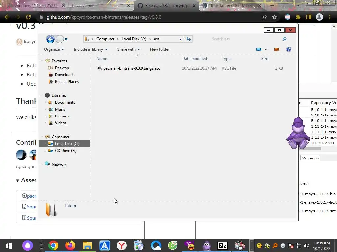
Task: Select Desktop under Favorites
Action: 62,68
